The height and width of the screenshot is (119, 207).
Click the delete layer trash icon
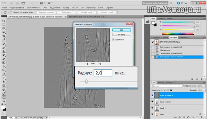pyautogui.click(x=201, y=117)
